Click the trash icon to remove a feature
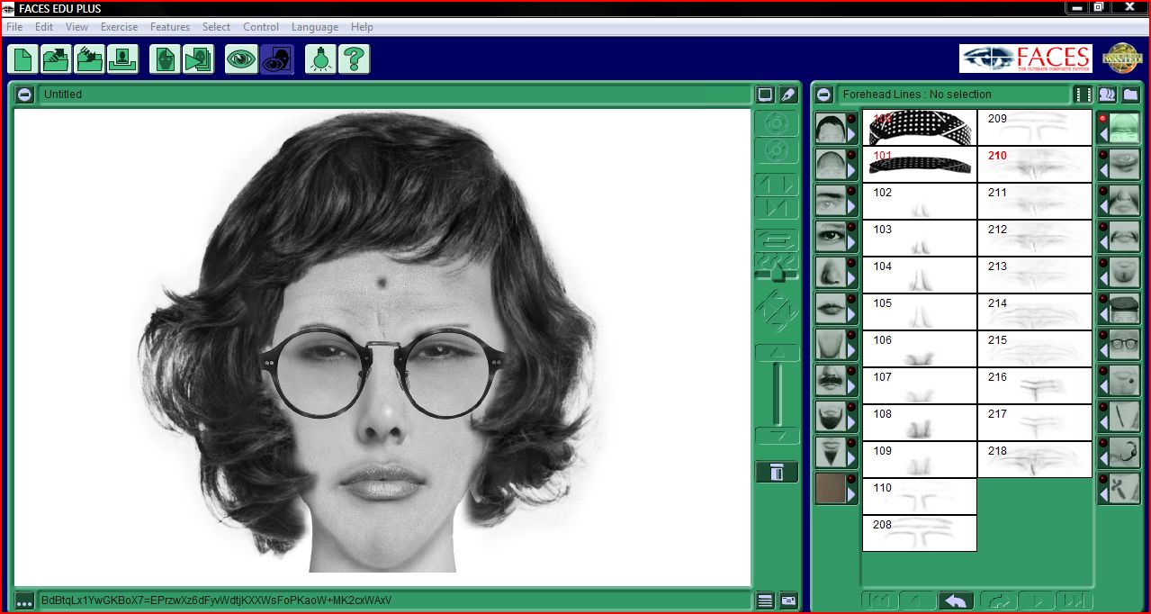Screen dimensions: 1151x614 pos(776,471)
